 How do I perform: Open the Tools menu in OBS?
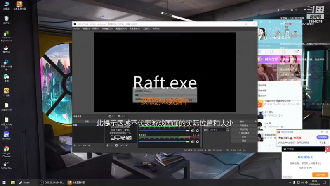tap(146, 29)
